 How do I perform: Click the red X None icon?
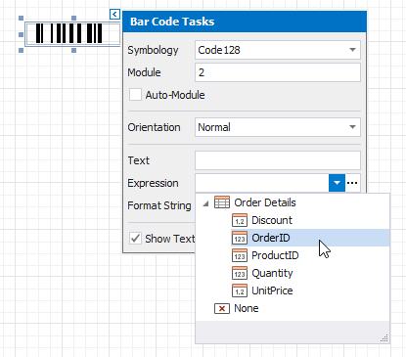click(x=222, y=308)
